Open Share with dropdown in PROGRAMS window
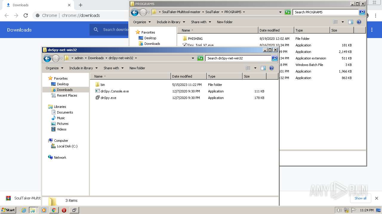 pyautogui.click(x=201, y=22)
